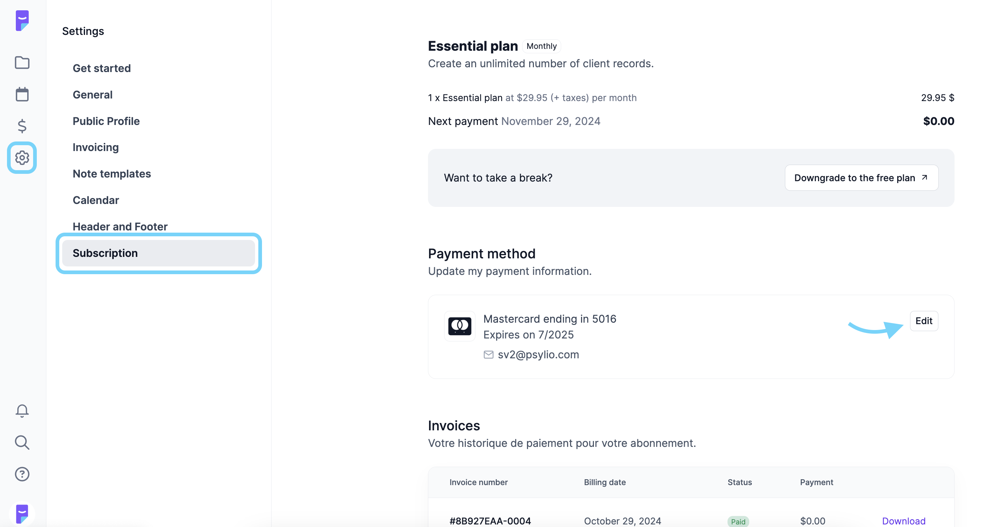
Task: Click Downgrade to the free plan
Action: coord(861,178)
